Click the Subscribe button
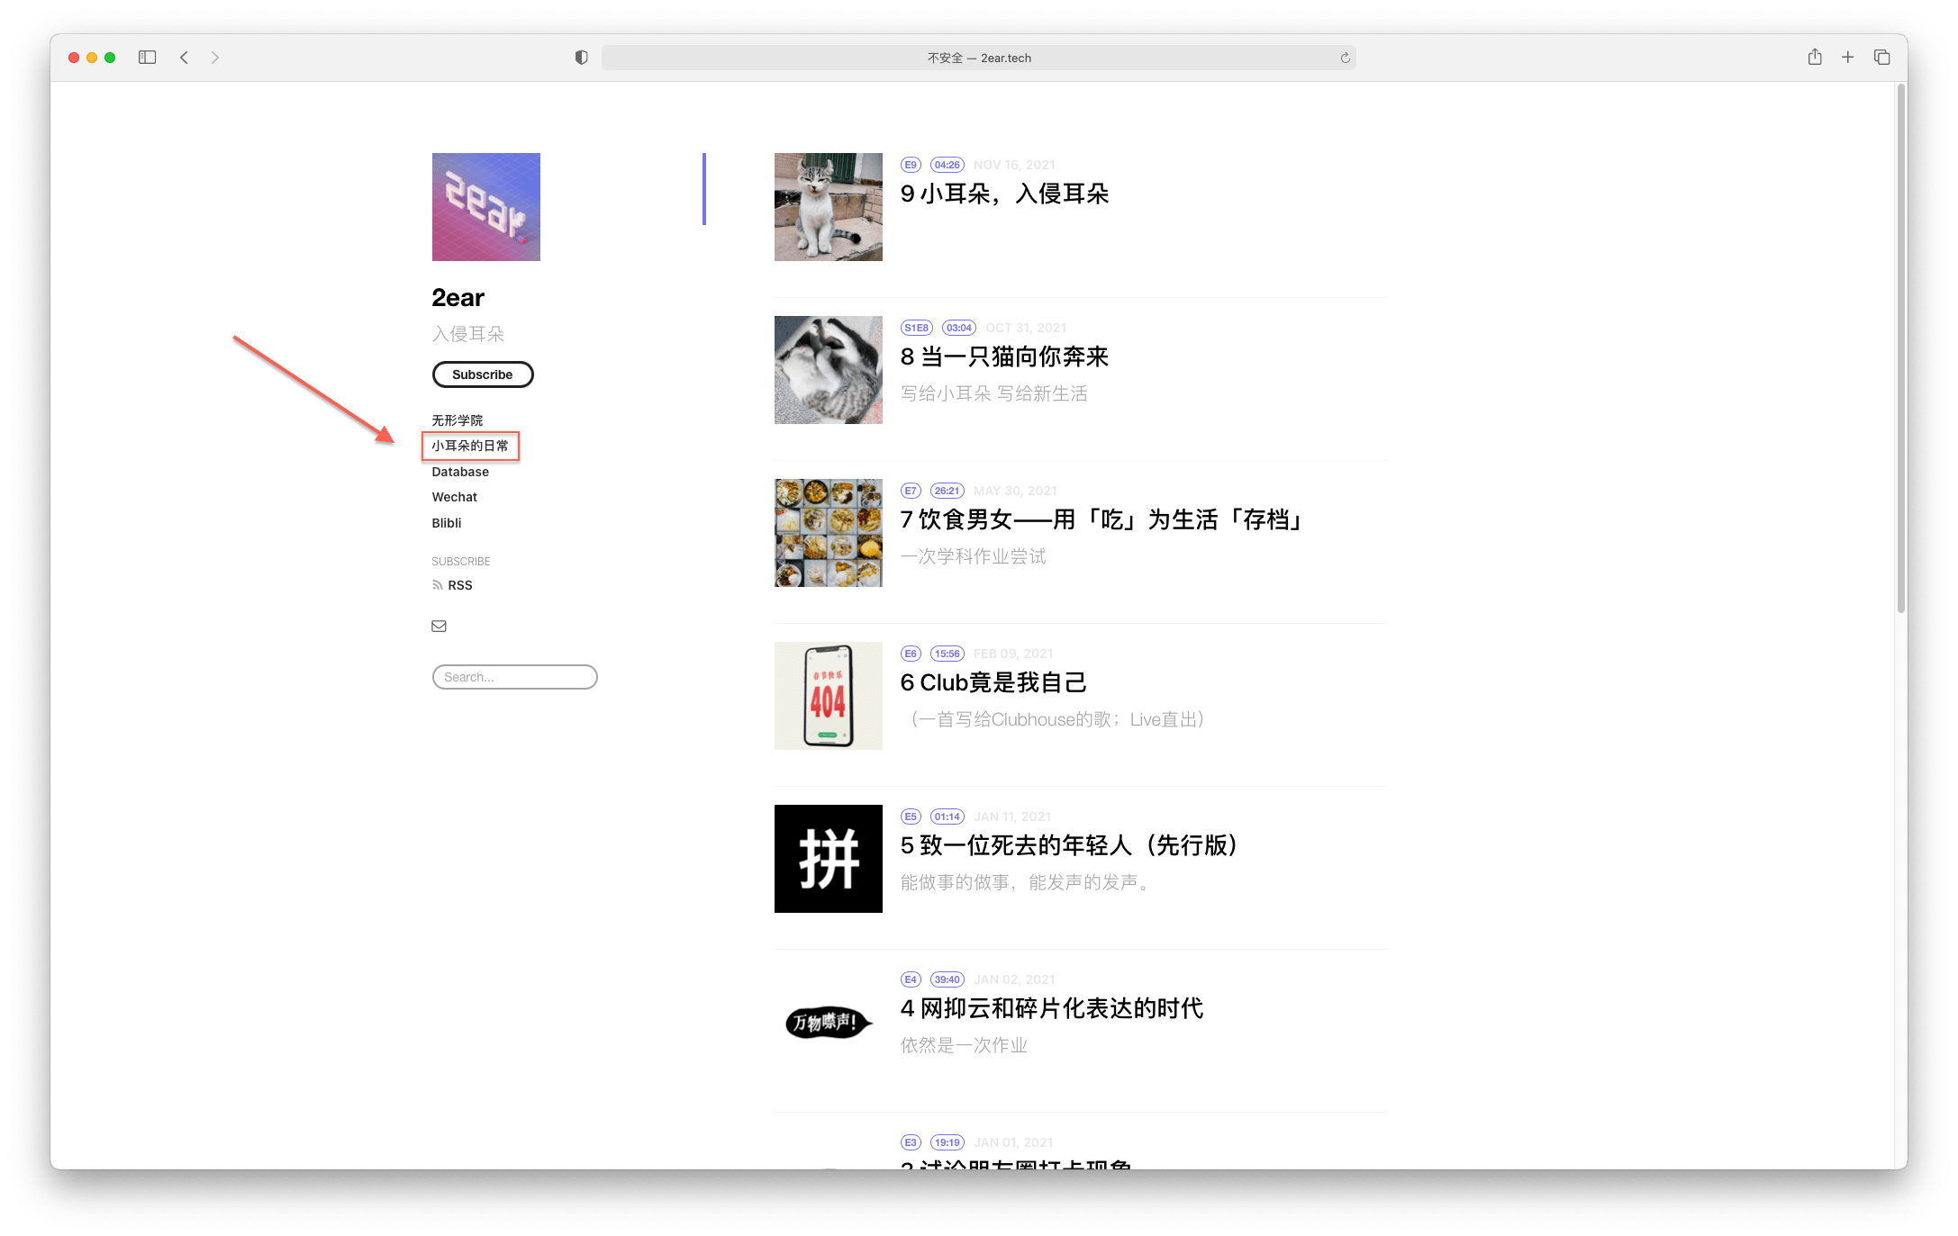 point(483,374)
